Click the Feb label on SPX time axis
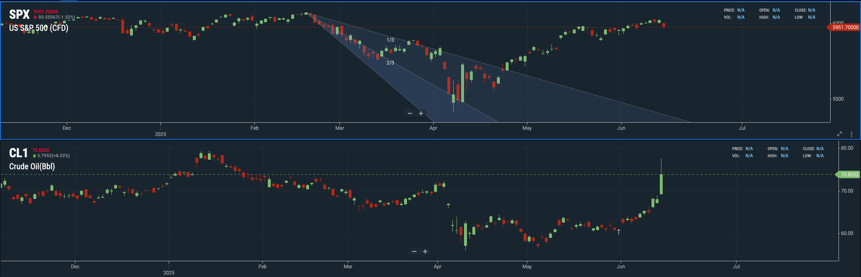861x277 pixels. coord(255,128)
